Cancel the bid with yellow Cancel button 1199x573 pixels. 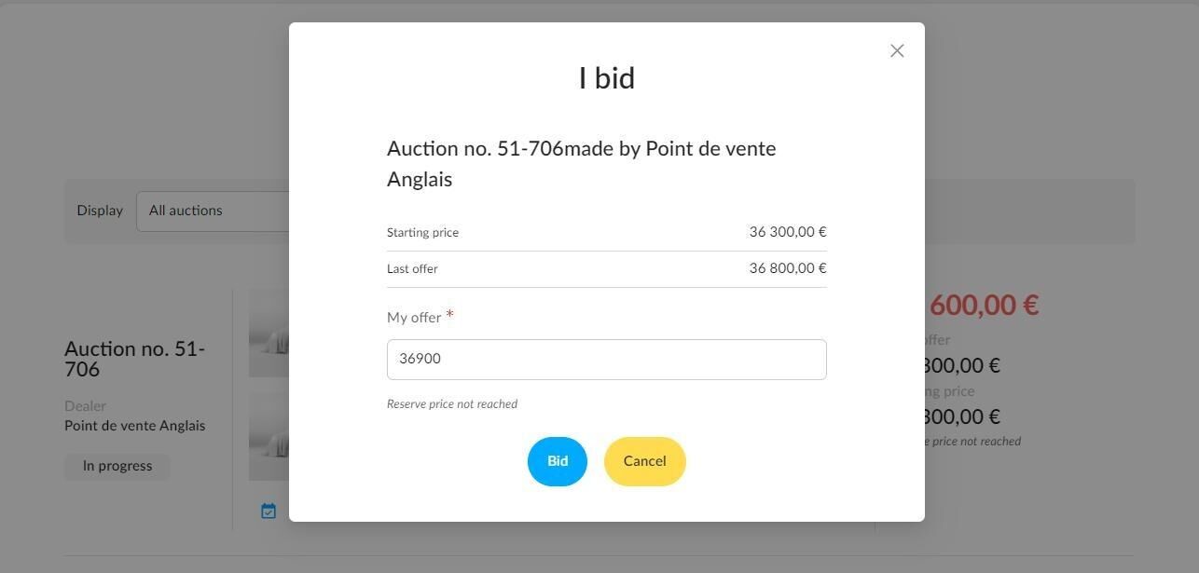(645, 461)
